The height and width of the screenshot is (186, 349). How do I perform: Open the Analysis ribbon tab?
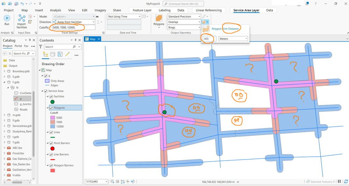55,10
